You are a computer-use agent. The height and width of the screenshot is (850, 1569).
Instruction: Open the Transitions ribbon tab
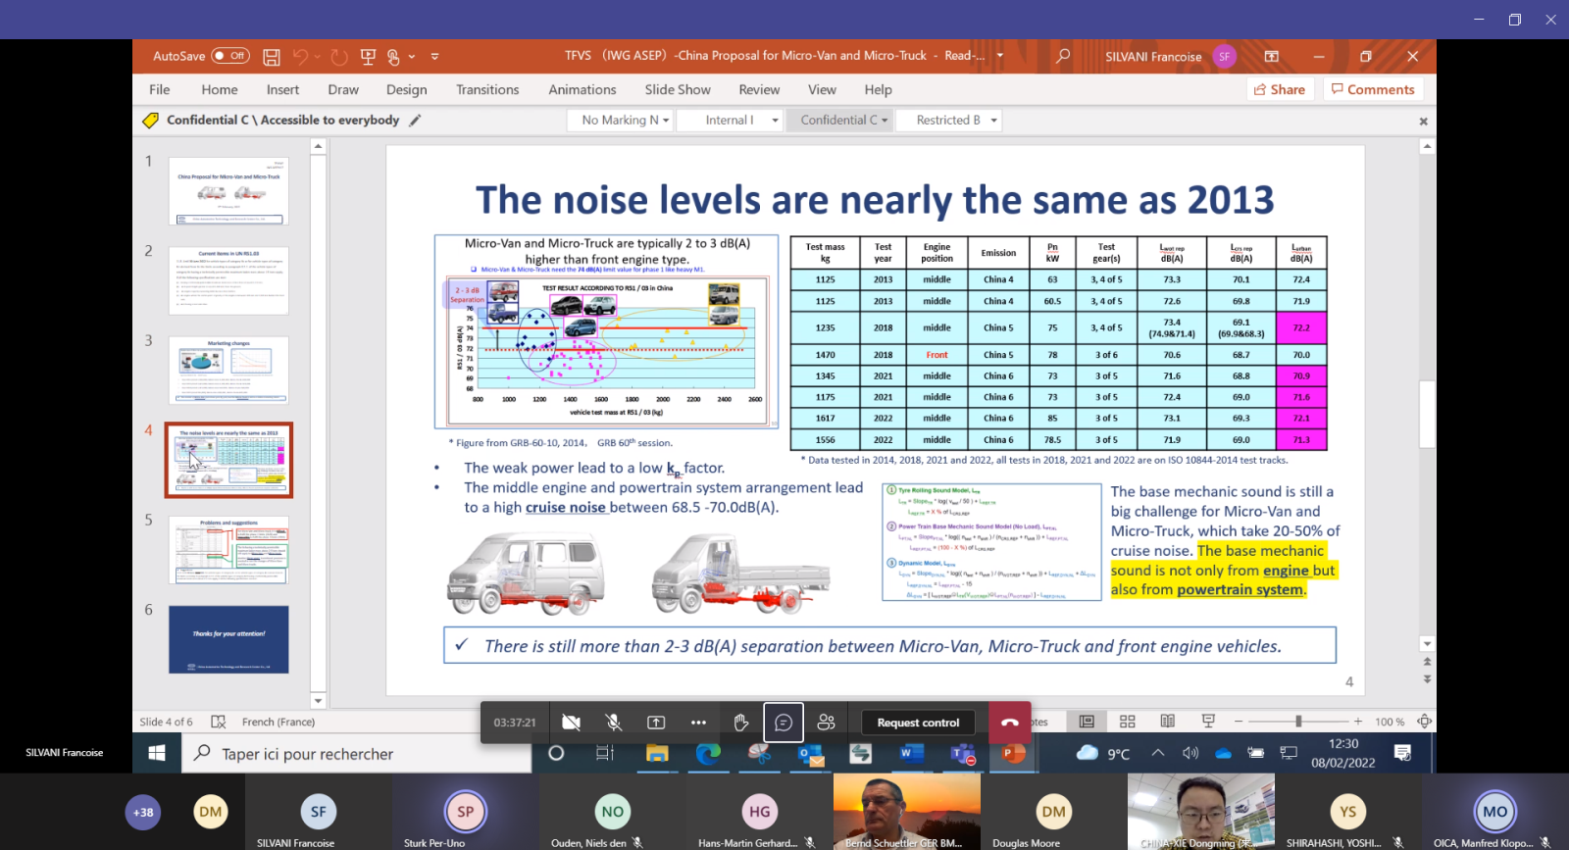(x=487, y=89)
